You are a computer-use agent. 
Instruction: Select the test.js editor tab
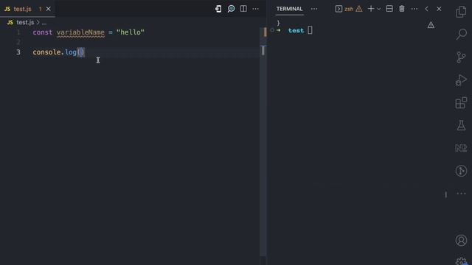coord(27,9)
